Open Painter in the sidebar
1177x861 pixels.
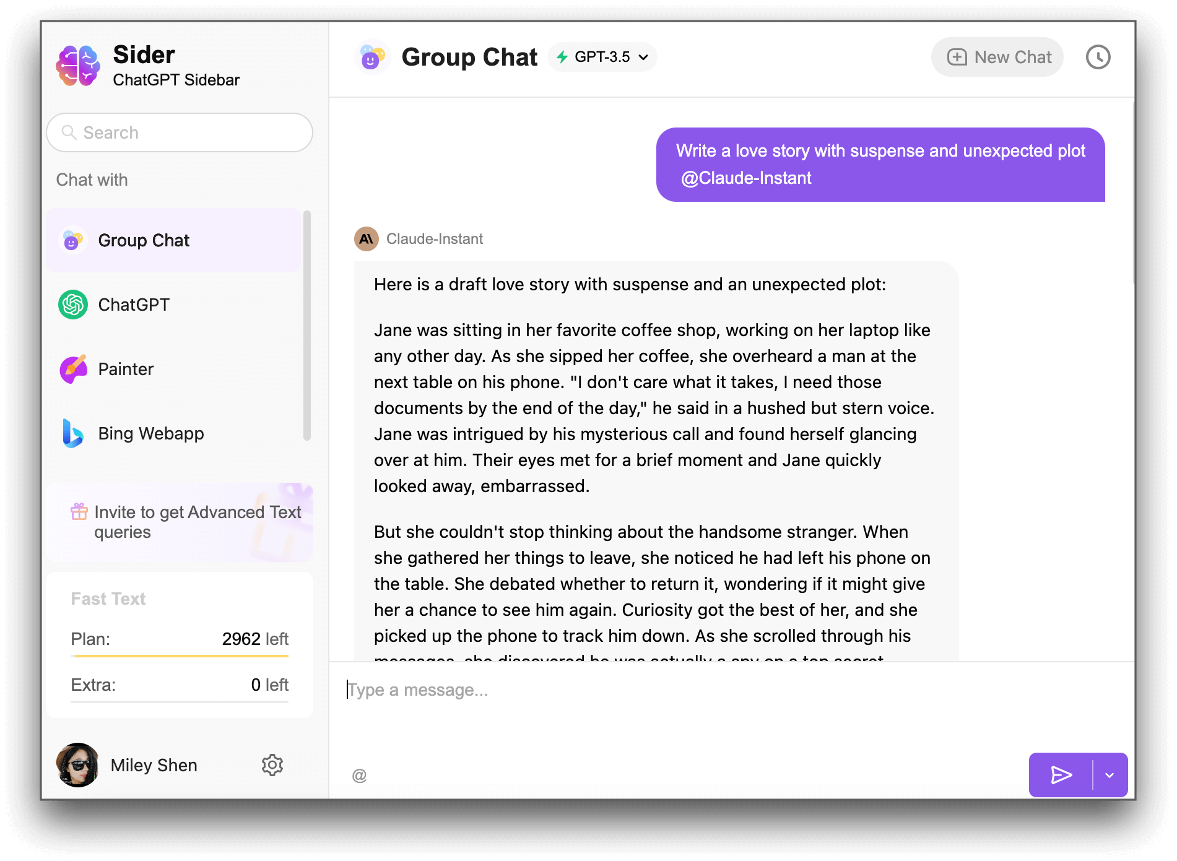click(173, 369)
